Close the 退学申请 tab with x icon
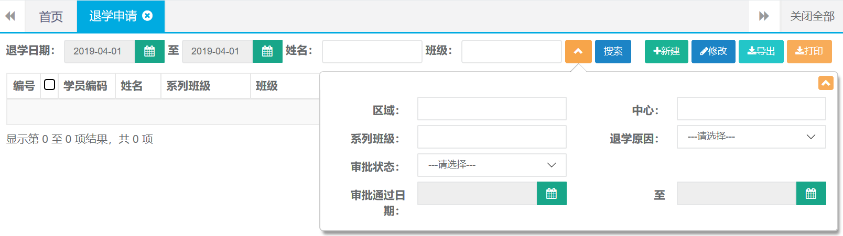 (148, 16)
